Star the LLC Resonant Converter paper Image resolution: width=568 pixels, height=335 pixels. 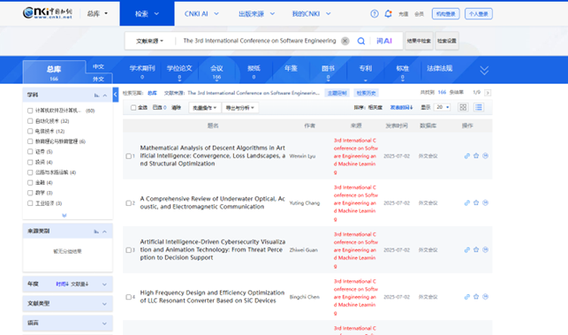tap(476, 297)
